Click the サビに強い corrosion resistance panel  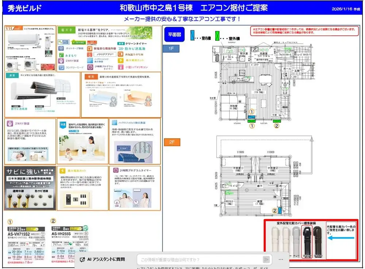tap(30, 189)
